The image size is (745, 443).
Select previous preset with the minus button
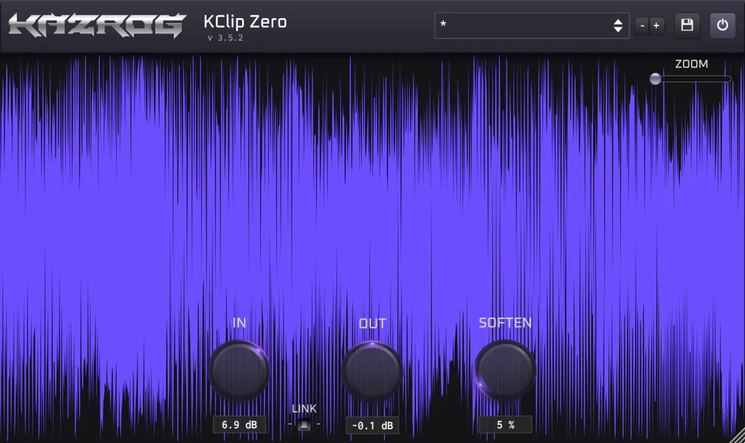pos(642,26)
